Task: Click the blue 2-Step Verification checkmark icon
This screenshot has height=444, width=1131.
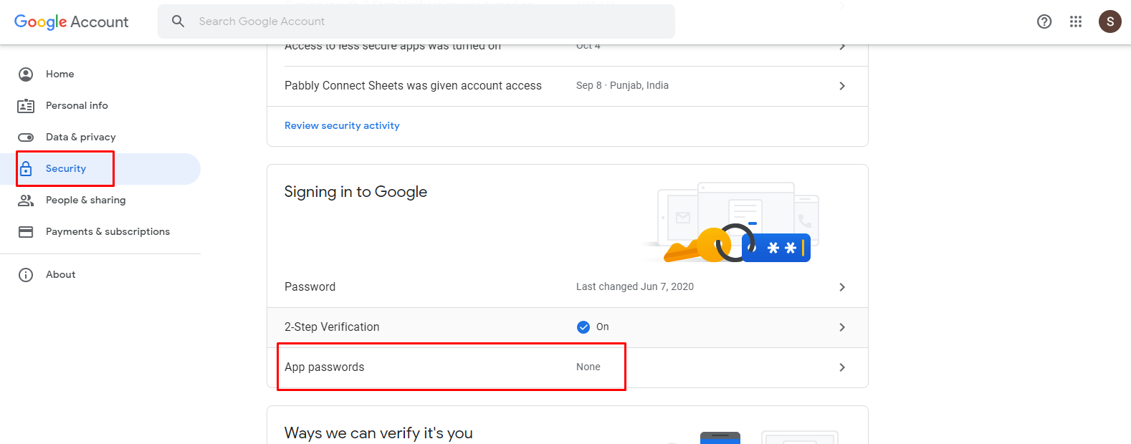Action: [583, 327]
